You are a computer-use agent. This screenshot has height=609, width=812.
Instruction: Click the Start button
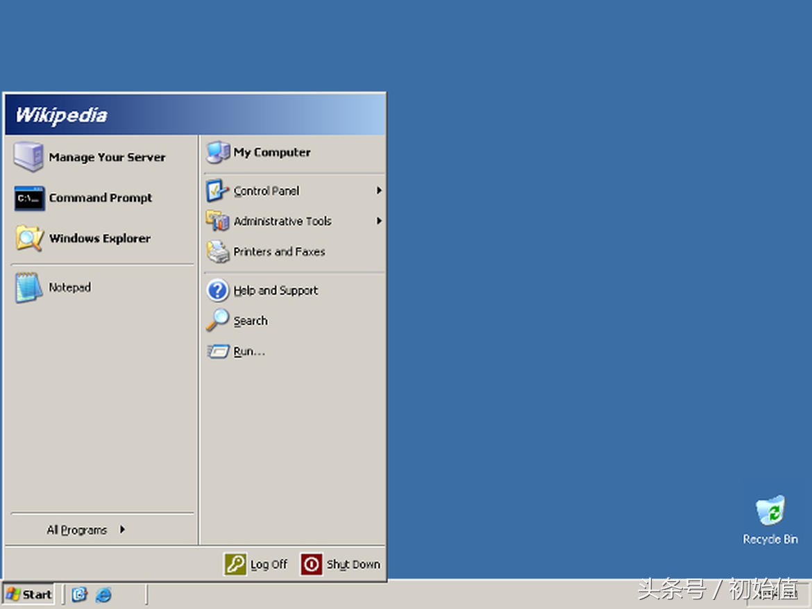pos(28,594)
